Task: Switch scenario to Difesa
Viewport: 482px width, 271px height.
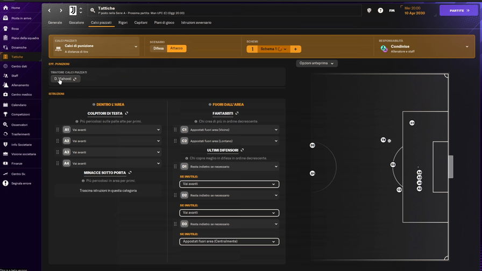Action: point(159,48)
